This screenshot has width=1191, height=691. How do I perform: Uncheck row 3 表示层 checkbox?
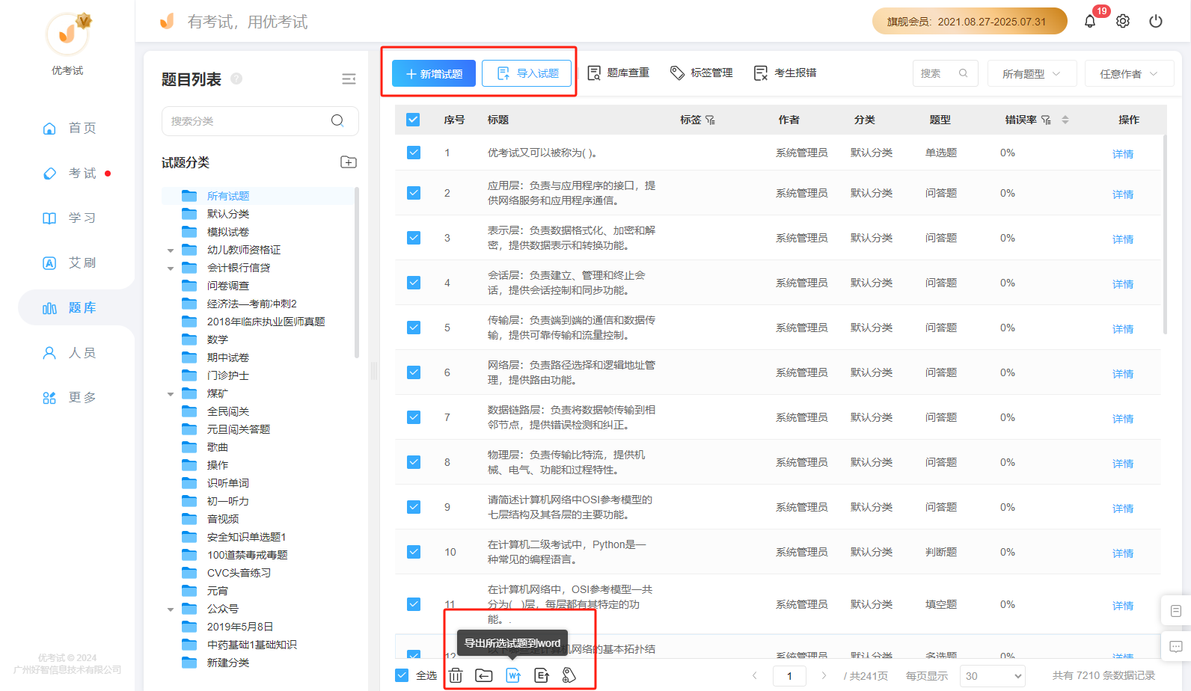click(x=414, y=238)
